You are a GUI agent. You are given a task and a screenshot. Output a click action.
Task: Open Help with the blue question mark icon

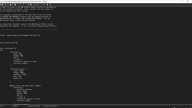click(50, 4)
